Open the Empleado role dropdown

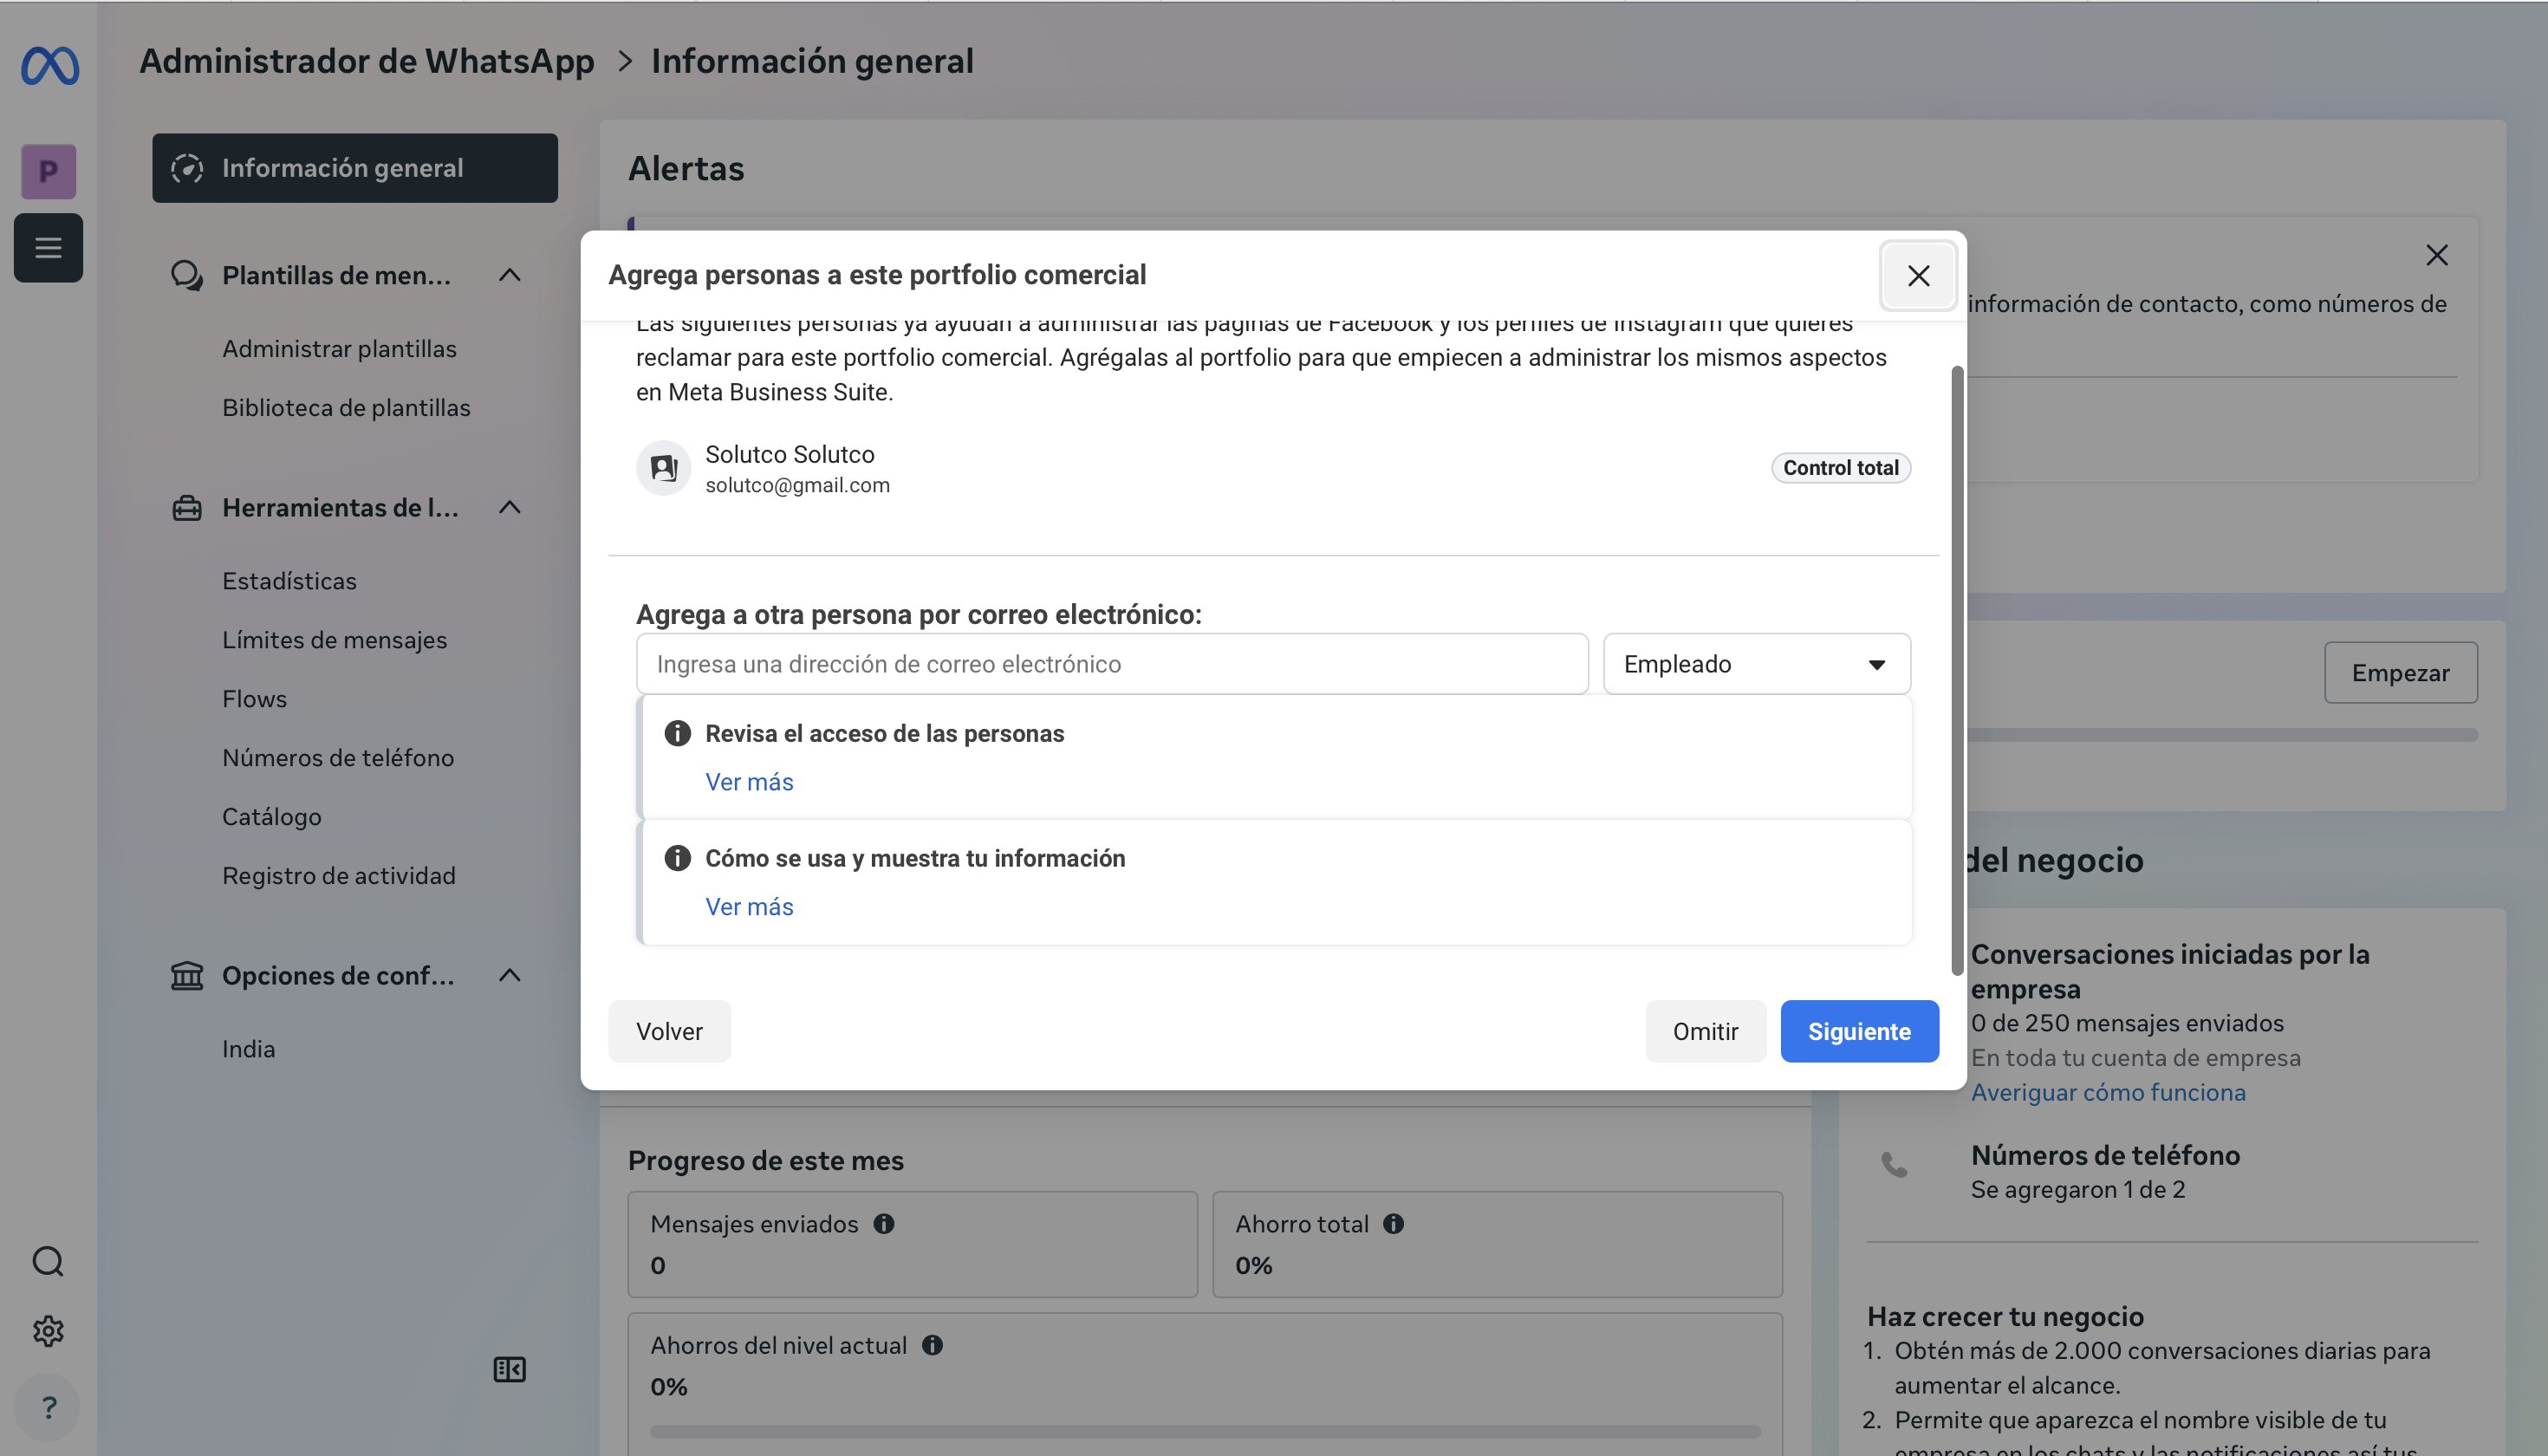[1756, 664]
